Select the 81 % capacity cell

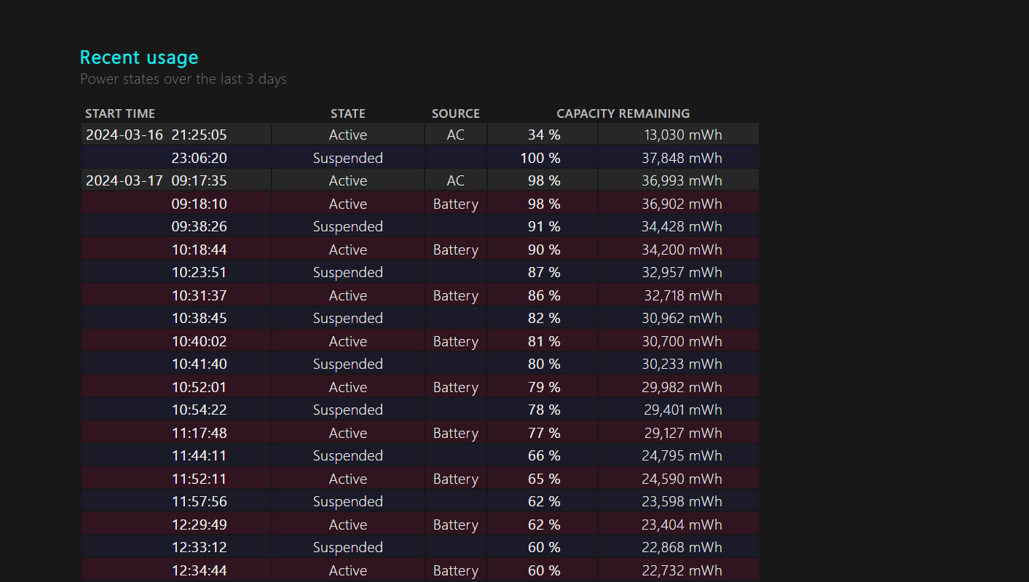544,341
